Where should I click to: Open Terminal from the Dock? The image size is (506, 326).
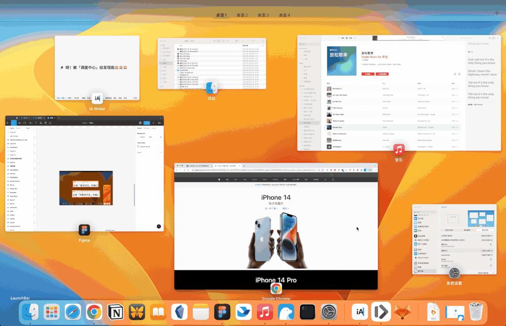click(x=307, y=312)
